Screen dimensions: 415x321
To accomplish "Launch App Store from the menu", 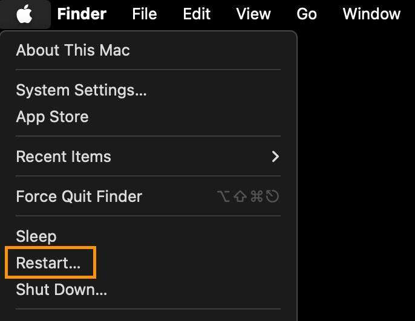I will click(x=52, y=117).
